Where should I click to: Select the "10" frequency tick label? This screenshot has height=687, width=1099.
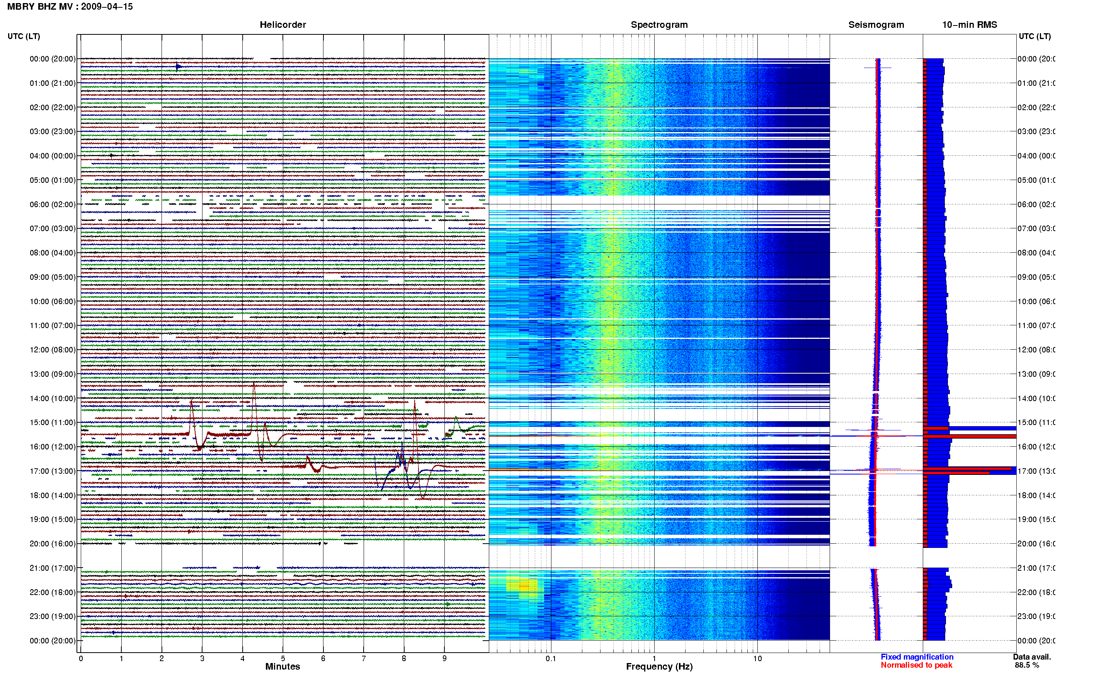point(757,658)
